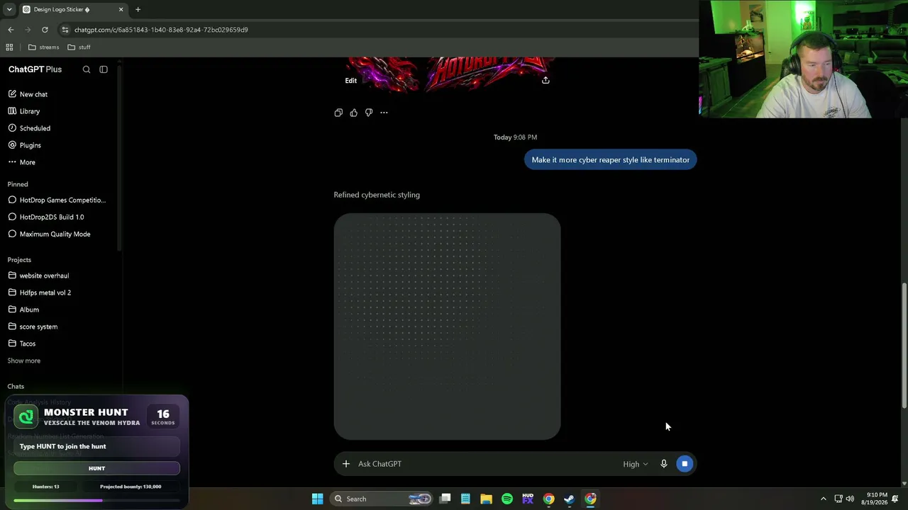Give the response a thumbs up
The width and height of the screenshot is (908, 510).
(353, 113)
